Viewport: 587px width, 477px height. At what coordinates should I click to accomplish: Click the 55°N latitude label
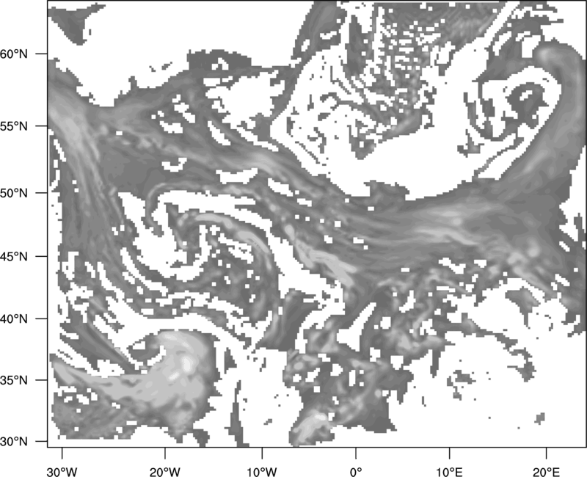14,126
